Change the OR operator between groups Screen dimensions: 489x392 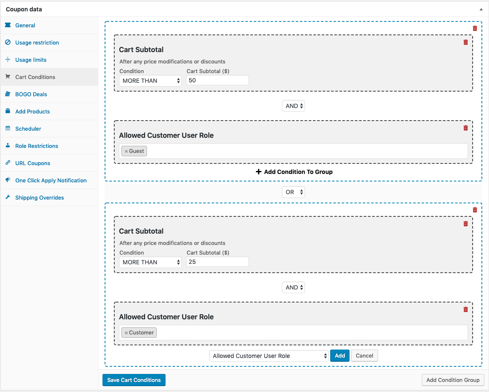(294, 192)
